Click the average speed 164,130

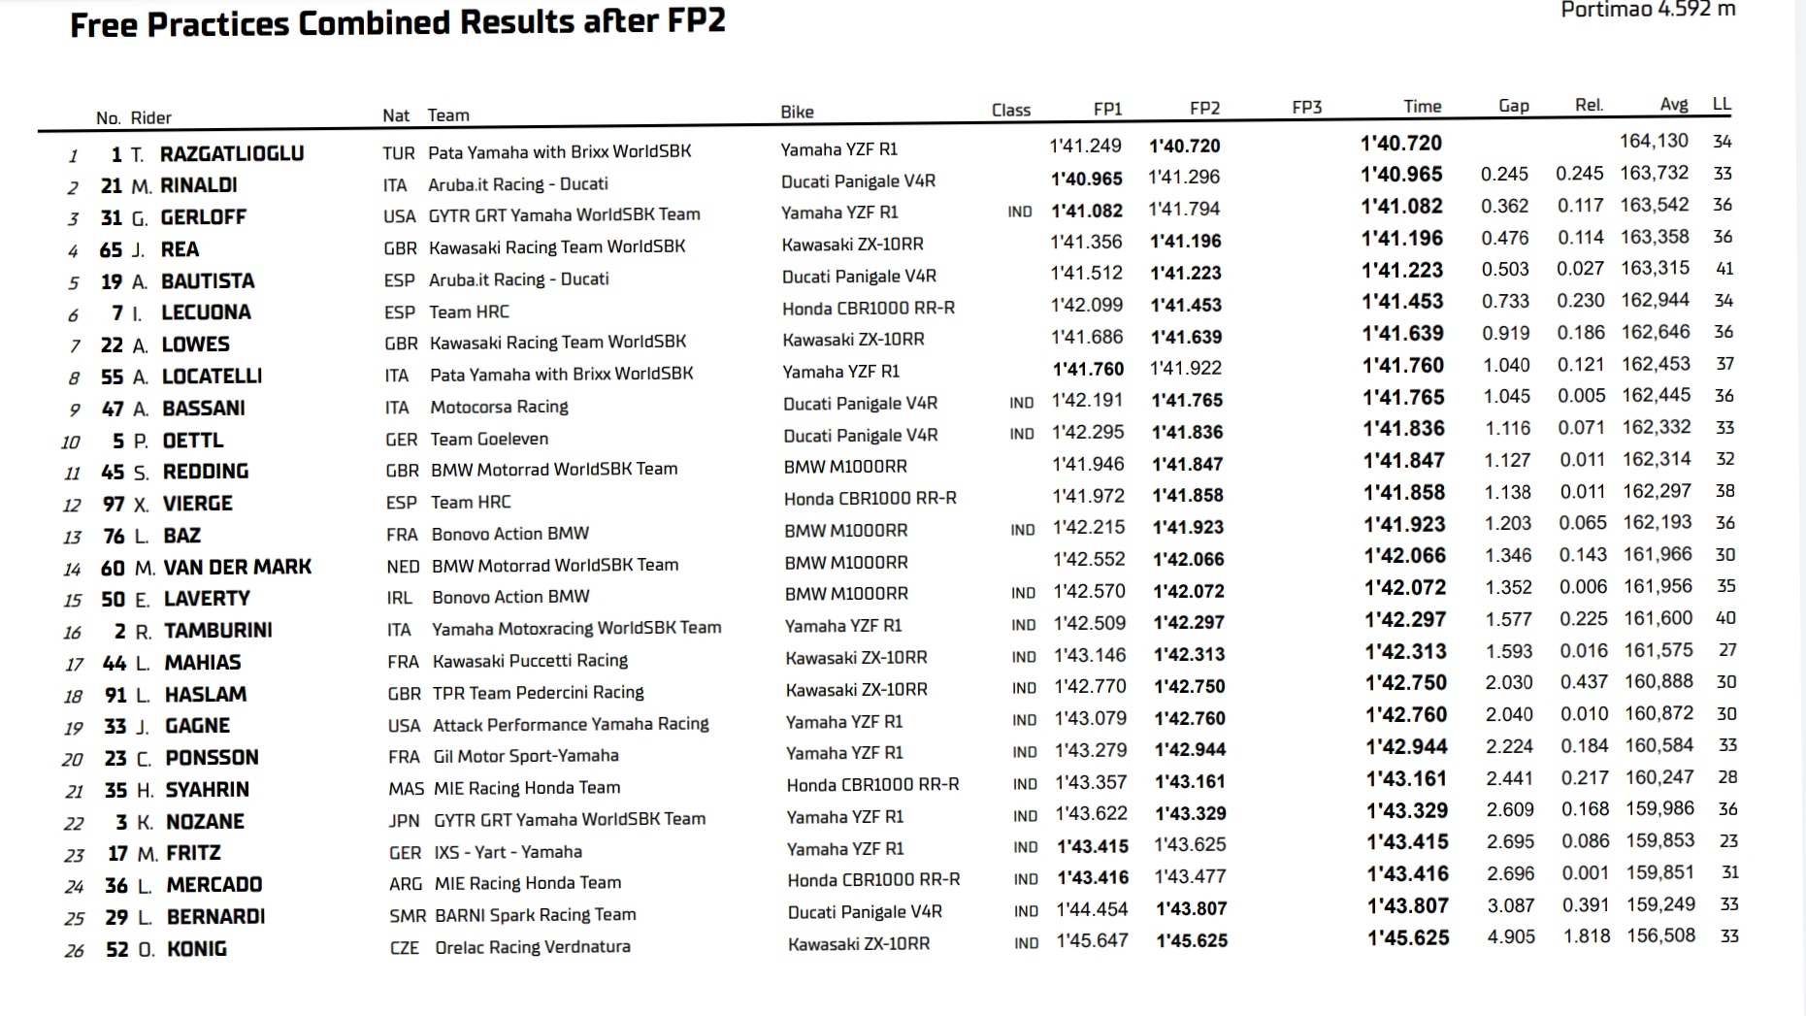(1654, 141)
